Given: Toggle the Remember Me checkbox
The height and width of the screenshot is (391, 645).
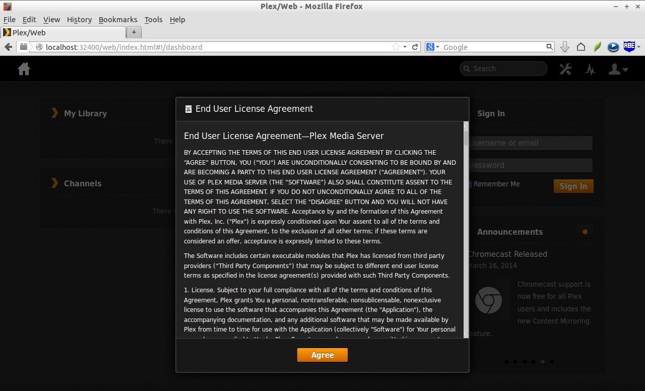Looking at the screenshot, I should 470,184.
